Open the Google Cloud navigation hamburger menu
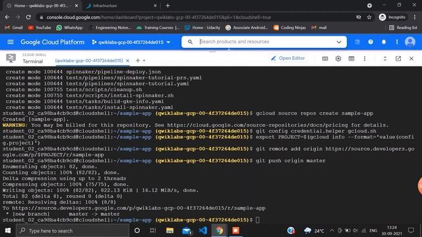 tap(11, 42)
